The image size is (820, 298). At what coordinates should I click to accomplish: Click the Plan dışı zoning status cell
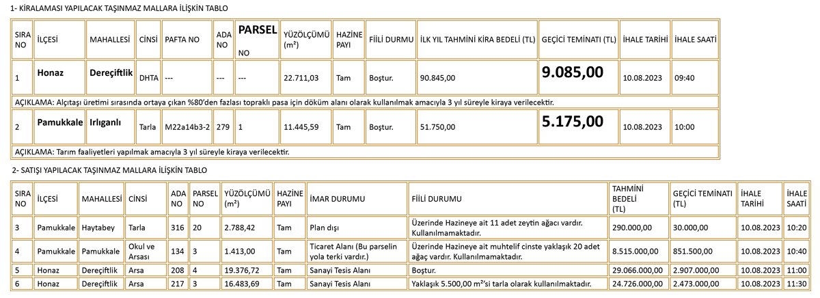pyautogui.click(x=325, y=226)
